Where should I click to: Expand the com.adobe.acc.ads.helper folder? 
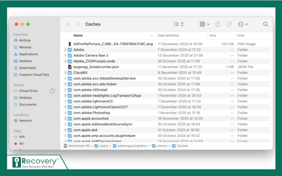point(66,84)
